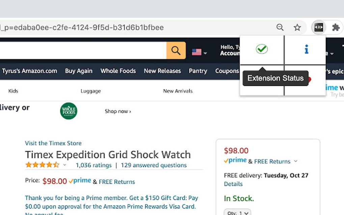Image resolution: width=344 pixels, height=215 pixels.
Task: Click the Amazon search magnifier button
Action: tap(176, 50)
